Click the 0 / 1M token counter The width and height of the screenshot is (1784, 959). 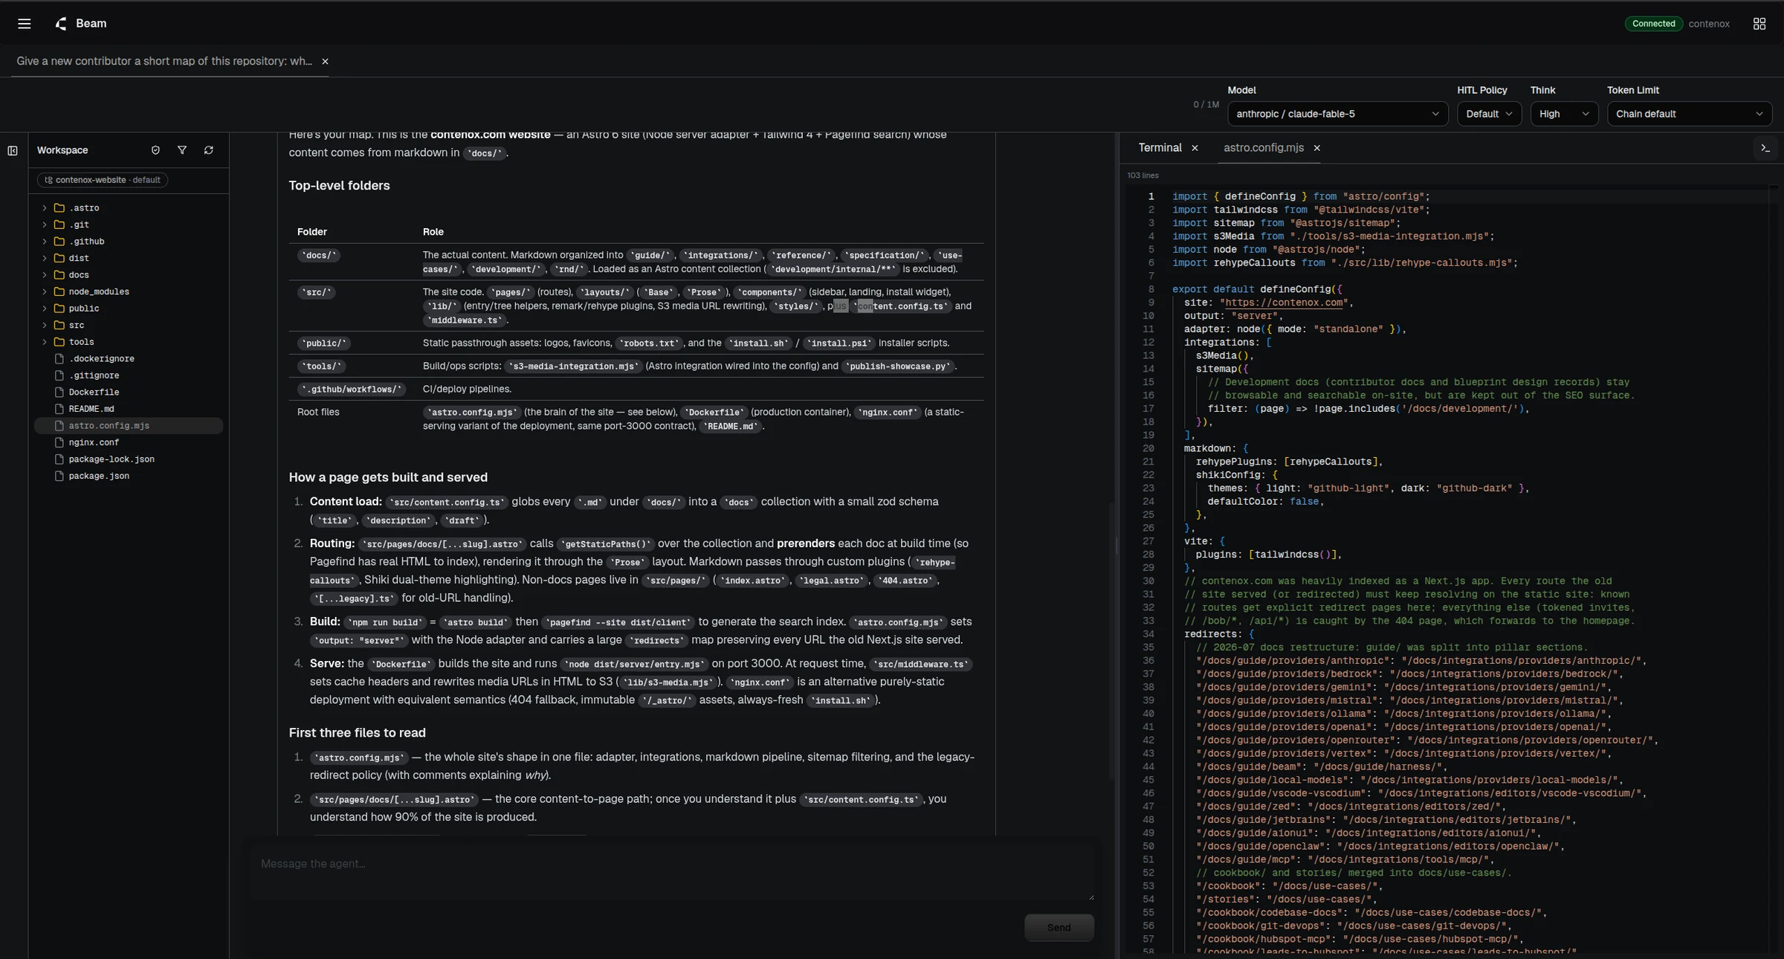(1206, 105)
